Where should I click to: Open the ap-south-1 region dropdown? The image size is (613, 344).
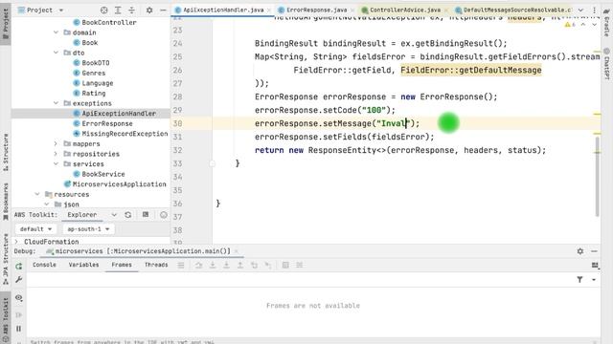[x=88, y=229]
